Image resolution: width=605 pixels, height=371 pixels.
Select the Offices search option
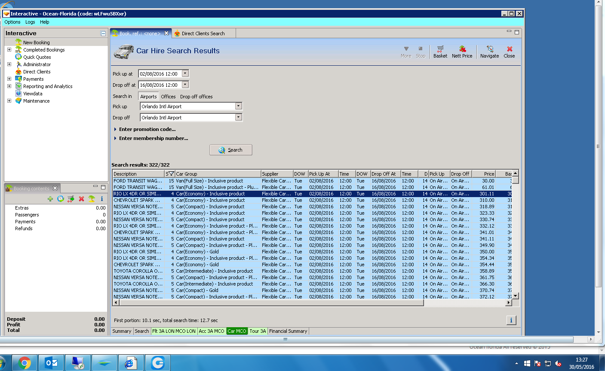(168, 97)
